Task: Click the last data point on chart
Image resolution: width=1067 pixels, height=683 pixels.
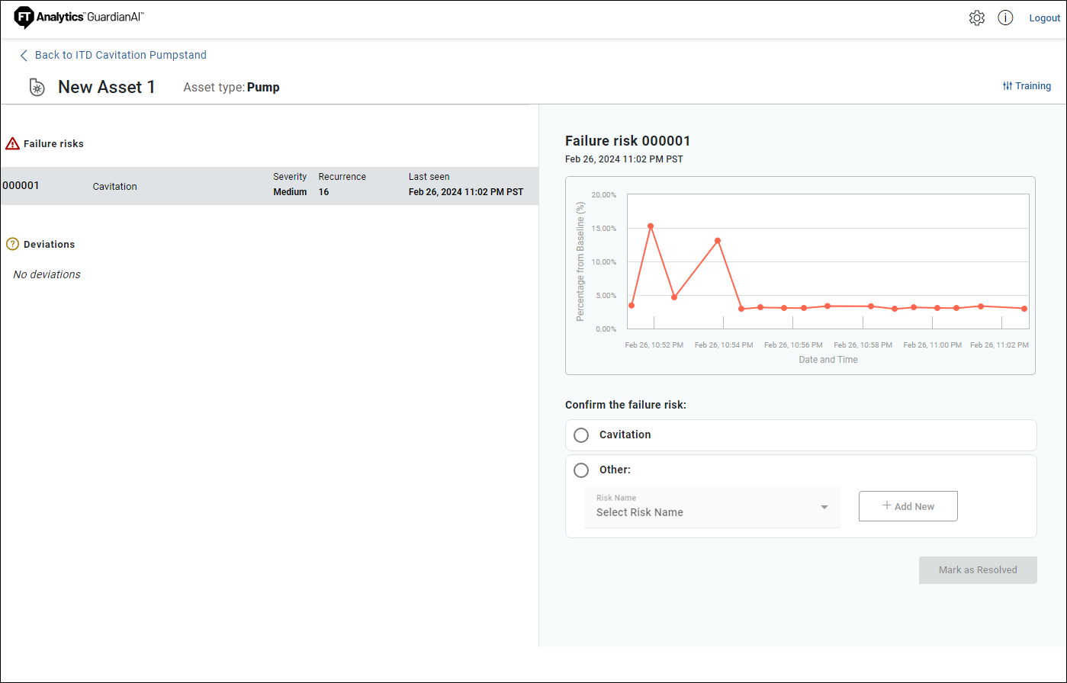Action: click(1024, 309)
